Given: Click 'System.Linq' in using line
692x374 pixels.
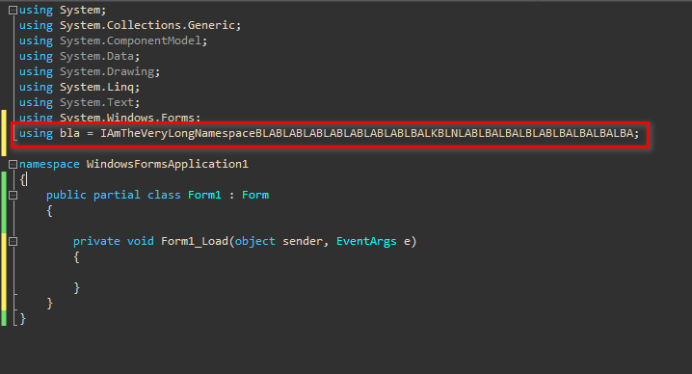Looking at the screenshot, I should pyautogui.click(x=97, y=87).
